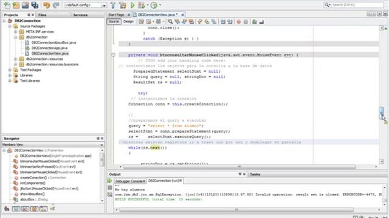The width and height of the screenshot is (389, 218).
Task: Expand the META-INF.services package
Action: click(15, 31)
